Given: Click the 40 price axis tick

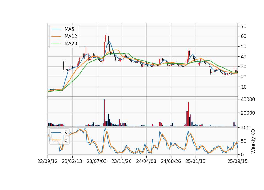Looking at the screenshot, I should click(244, 57).
